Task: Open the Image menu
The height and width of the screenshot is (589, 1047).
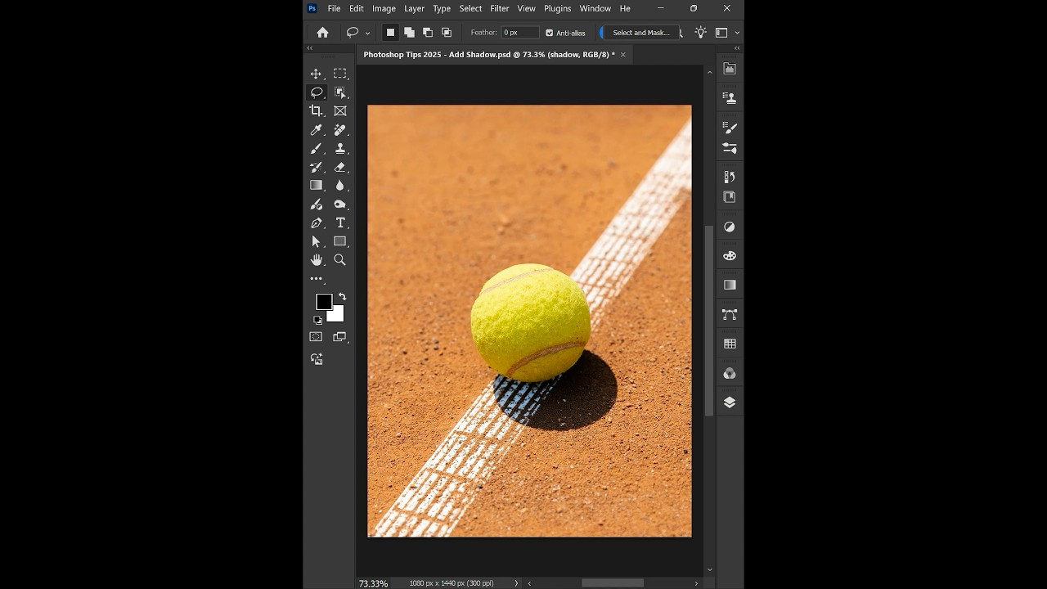Action: [384, 8]
